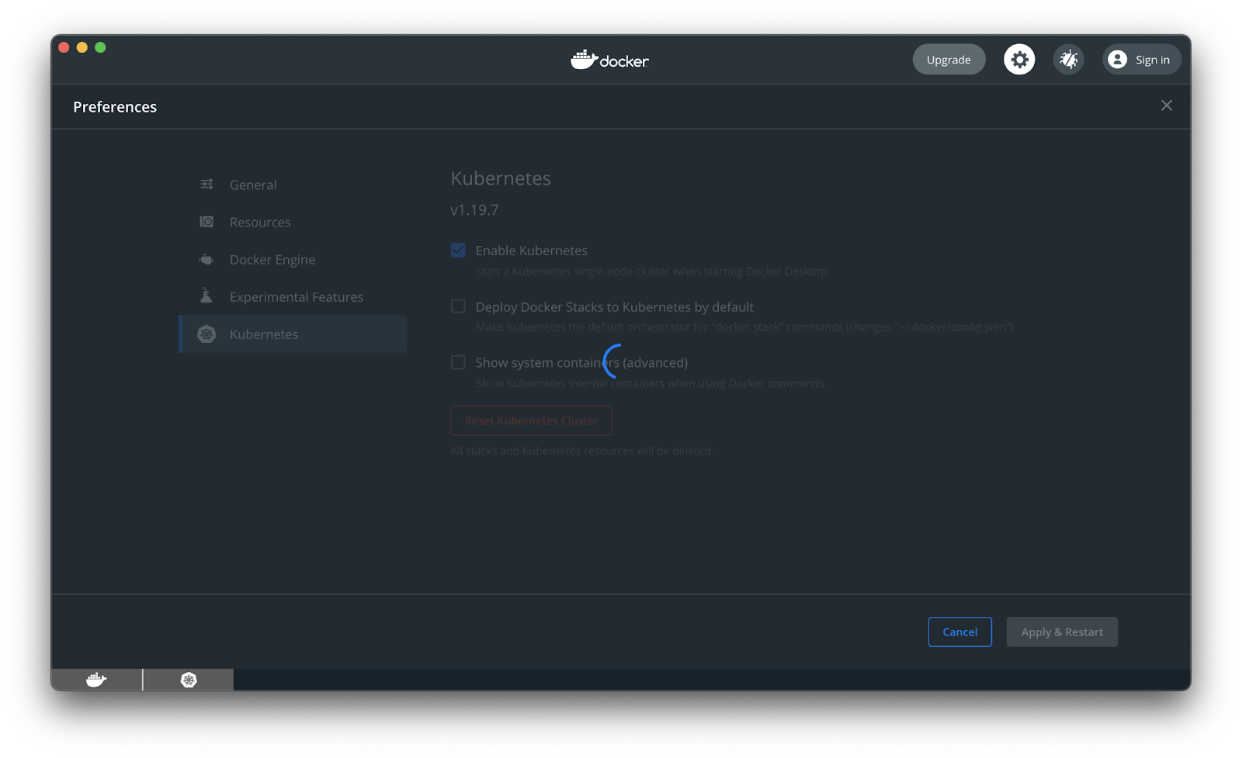Open the troubleshoot bug icon

point(1069,59)
